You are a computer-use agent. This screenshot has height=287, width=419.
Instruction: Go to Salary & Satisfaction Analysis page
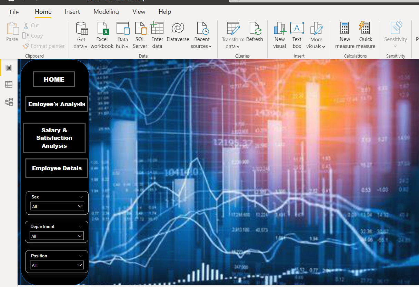[54, 138]
